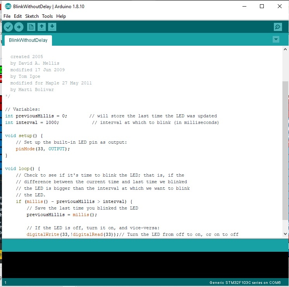Click the 'created 2005' comment line
This screenshot has width=289, height=287.
click(27, 57)
